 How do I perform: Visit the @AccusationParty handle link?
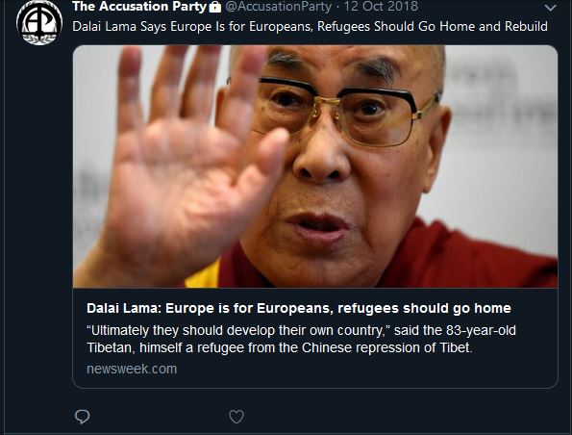[x=279, y=6]
